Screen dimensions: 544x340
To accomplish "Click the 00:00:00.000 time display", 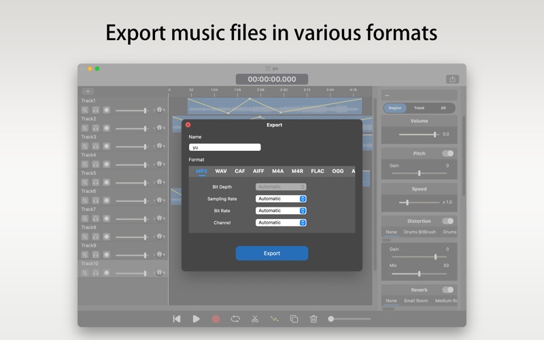I will tap(271, 79).
